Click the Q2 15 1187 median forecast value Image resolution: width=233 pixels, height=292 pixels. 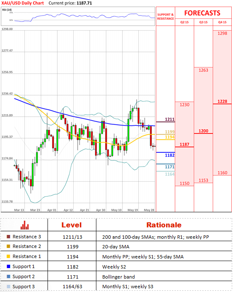[185, 144]
